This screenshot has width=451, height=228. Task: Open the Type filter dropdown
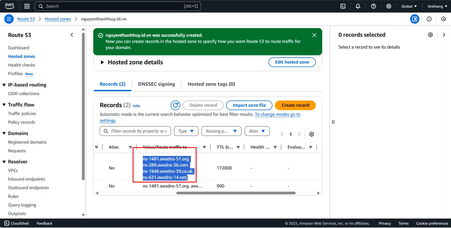(x=186, y=131)
